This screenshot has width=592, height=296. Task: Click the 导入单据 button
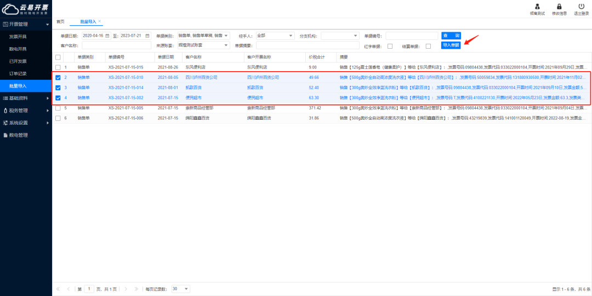[x=451, y=45]
